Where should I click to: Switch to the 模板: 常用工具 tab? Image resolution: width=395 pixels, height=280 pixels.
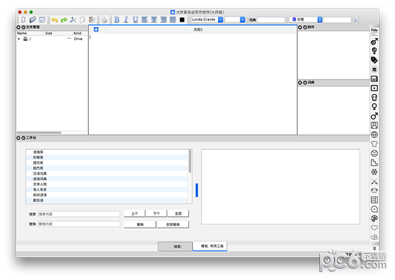210,246
